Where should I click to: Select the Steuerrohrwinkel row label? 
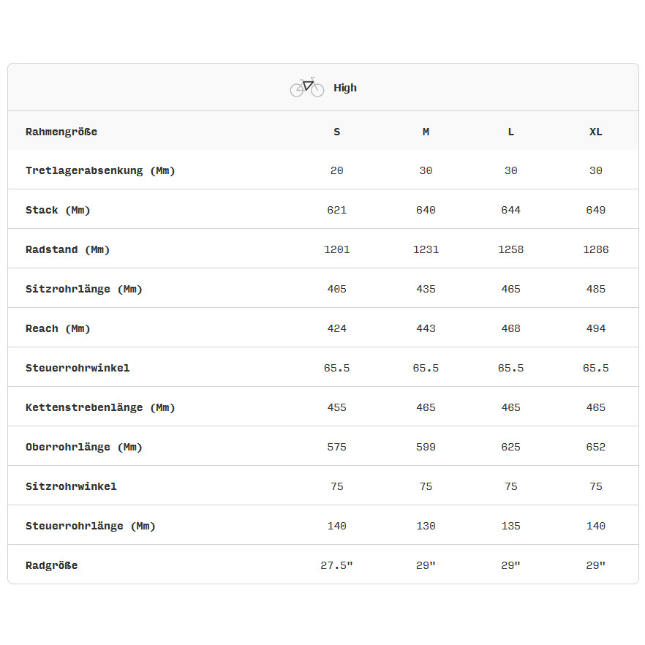click(x=78, y=368)
